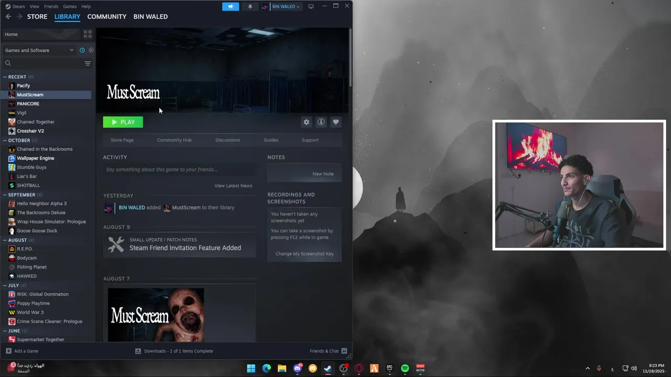Image resolution: width=671 pixels, height=377 pixels.
Task: Open Friends & Chat
Action: click(329, 351)
